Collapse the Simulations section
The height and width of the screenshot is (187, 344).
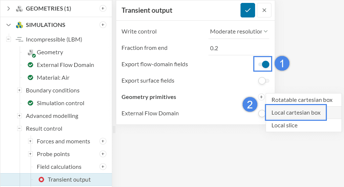click(9, 25)
